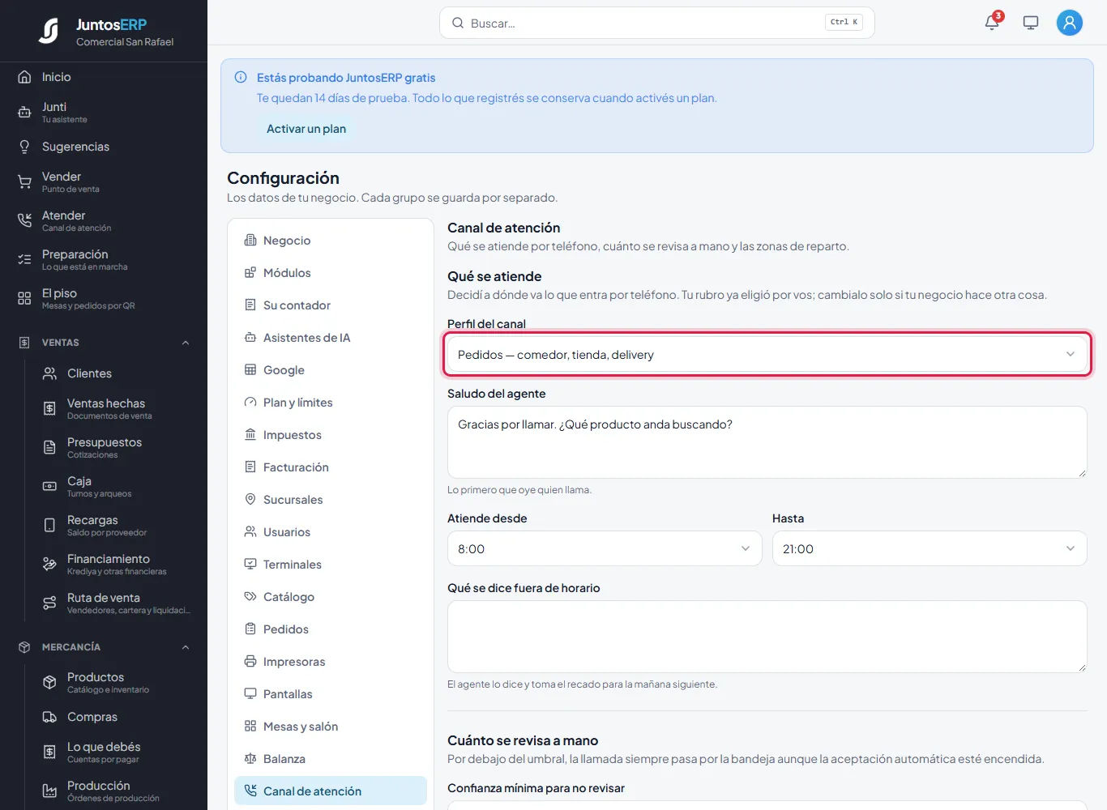
Task: Click the JuntosERP logo icon
Action: point(49,31)
